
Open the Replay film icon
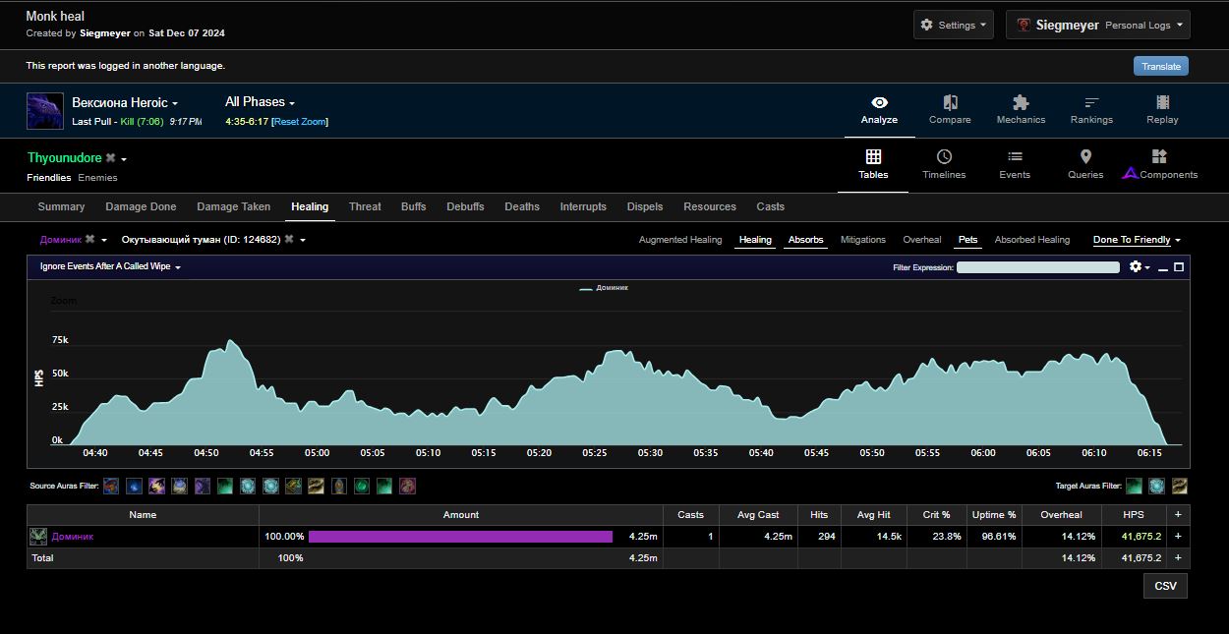point(1162,103)
